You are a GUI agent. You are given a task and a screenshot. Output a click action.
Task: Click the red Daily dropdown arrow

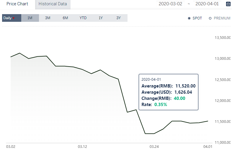pos(14,18)
